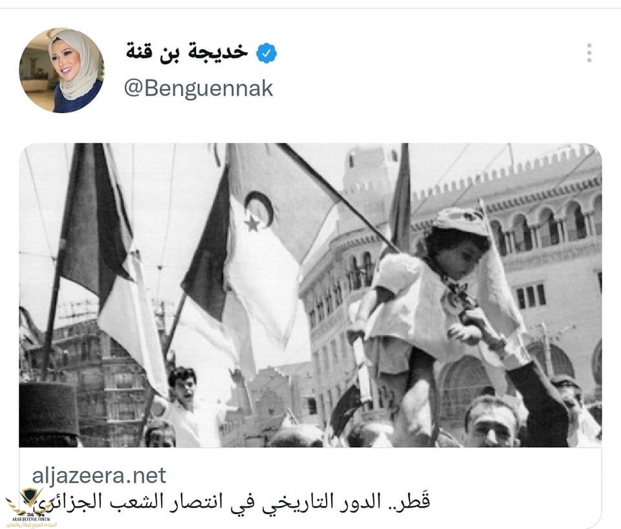
Task: Click the crescent and star on the flag
Action: coord(258,211)
